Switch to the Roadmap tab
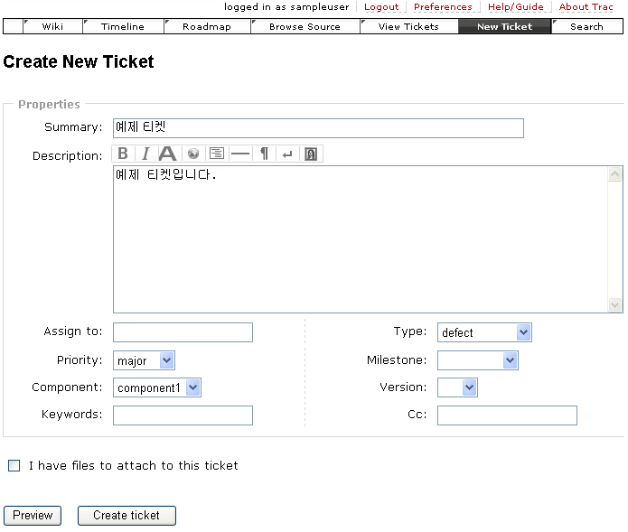This screenshot has height=532, width=628. point(207,26)
